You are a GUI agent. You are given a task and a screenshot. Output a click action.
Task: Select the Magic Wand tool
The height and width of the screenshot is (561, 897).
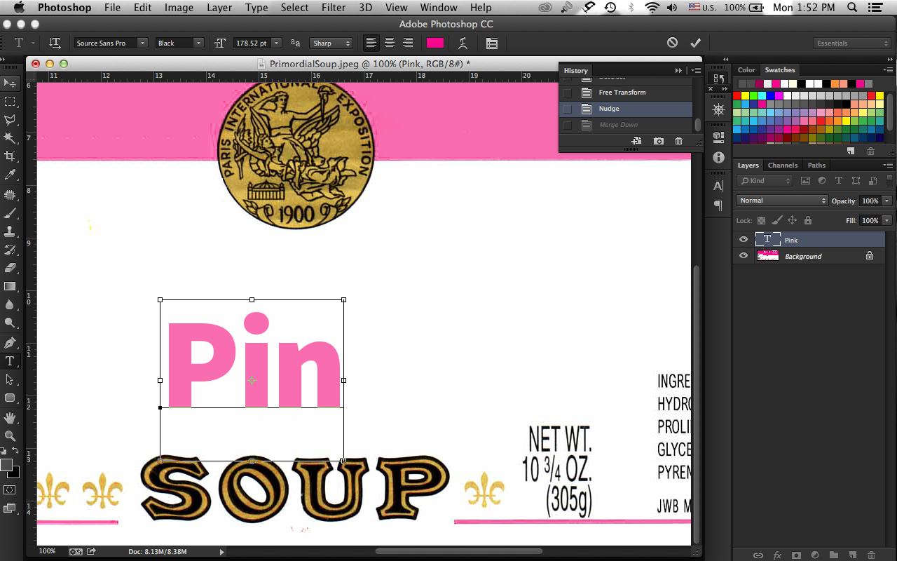[10, 138]
